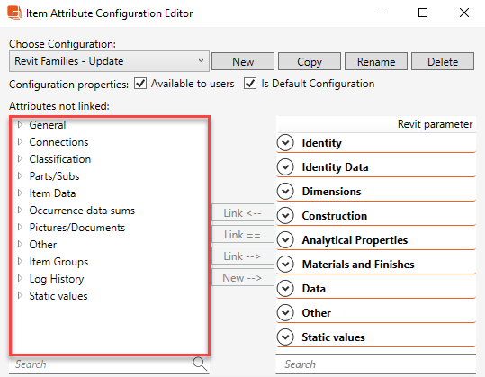Expand the Construction chevron icon
The height and width of the screenshot is (377, 485).
[285, 216]
